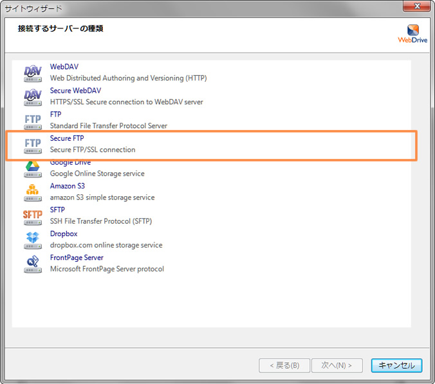The image size is (435, 384).
Task: Choose the Dropbox title text
Action: tap(64, 233)
